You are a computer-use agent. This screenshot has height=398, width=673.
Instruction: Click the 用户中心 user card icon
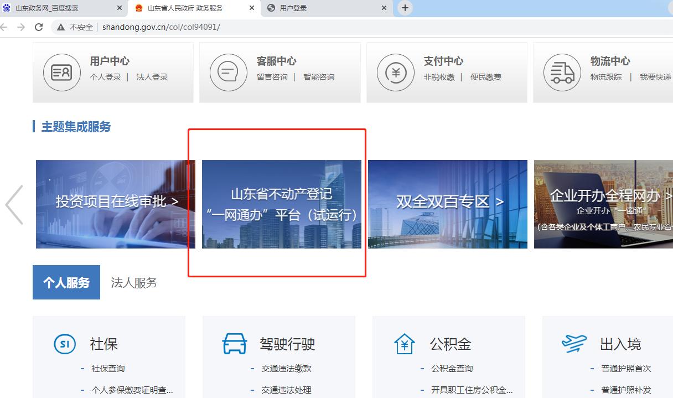[x=61, y=72]
